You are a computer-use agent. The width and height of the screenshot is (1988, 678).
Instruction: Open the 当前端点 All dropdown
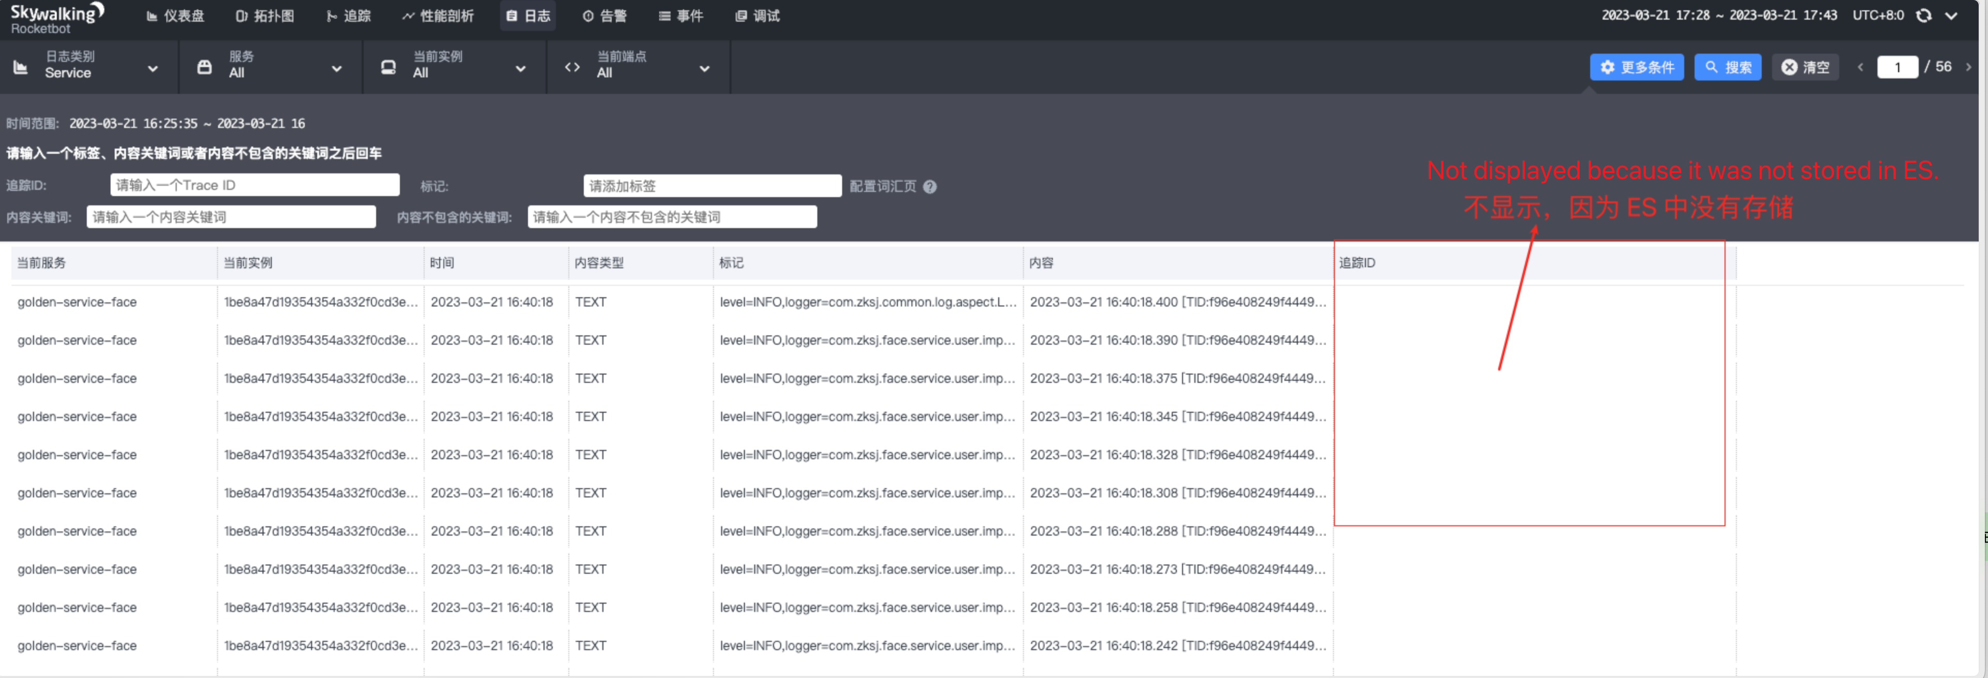(x=704, y=69)
